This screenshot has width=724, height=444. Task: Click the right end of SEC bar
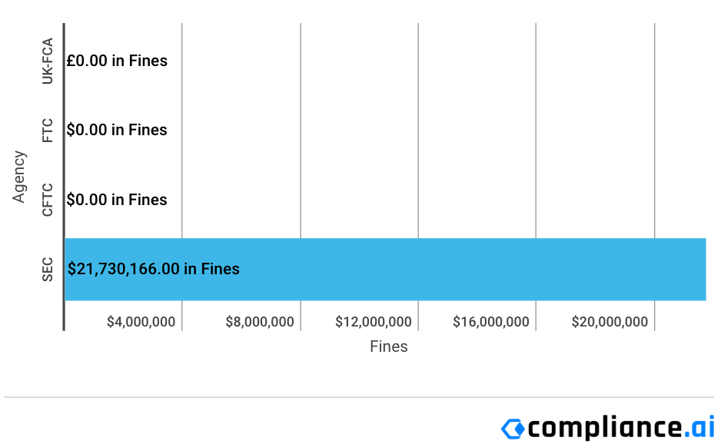[x=704, y=270]
